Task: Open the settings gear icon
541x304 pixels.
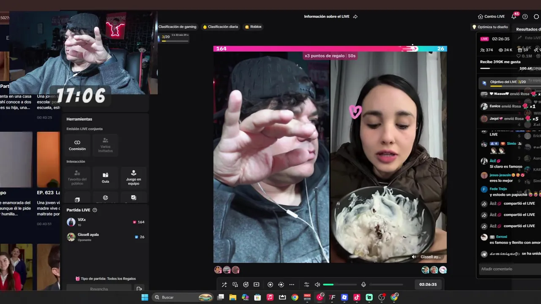Action: pos(536,16)
